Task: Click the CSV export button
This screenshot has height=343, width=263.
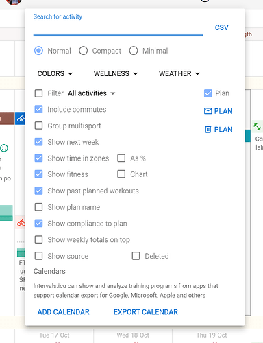Action: click(x=221, y=27)
